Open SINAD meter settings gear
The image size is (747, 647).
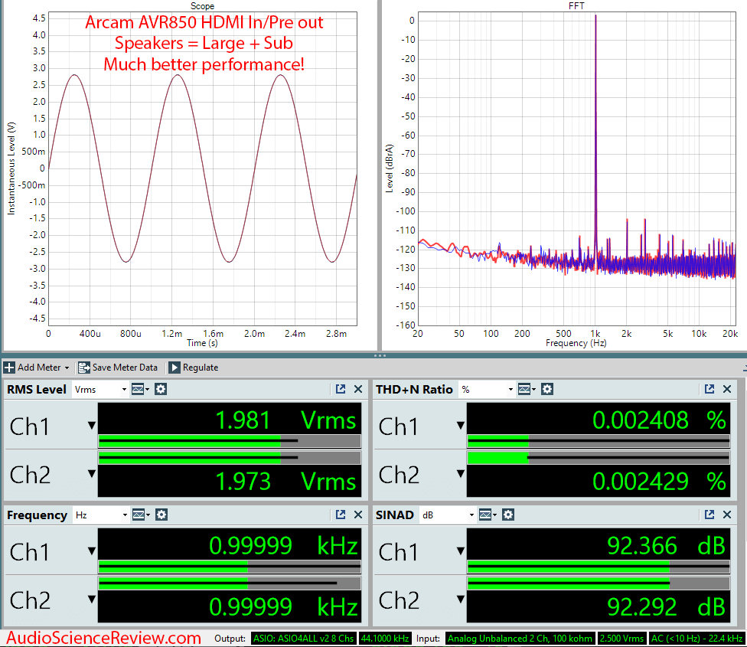click(x=508, y=515)
